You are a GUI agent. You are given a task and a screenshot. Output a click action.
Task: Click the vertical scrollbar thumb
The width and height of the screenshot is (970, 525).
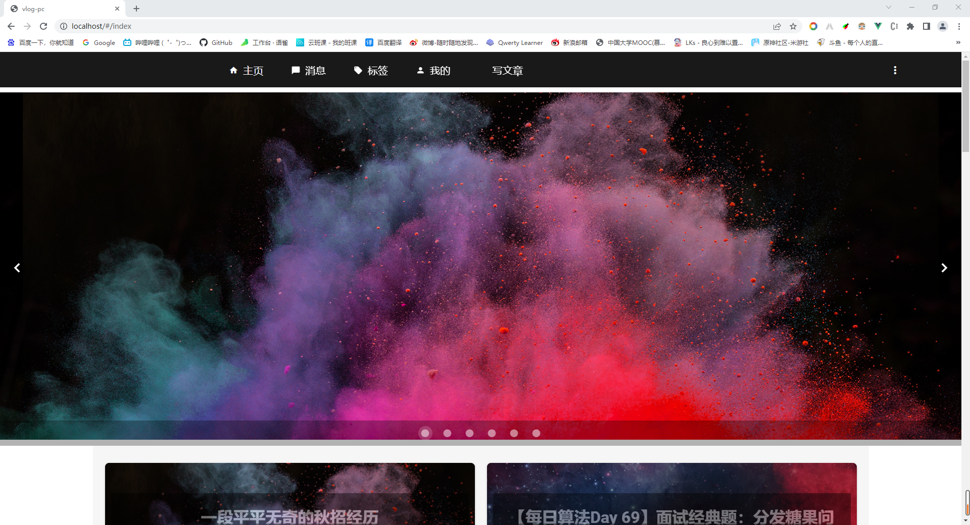pyautogui.click(x=965, y=107)
